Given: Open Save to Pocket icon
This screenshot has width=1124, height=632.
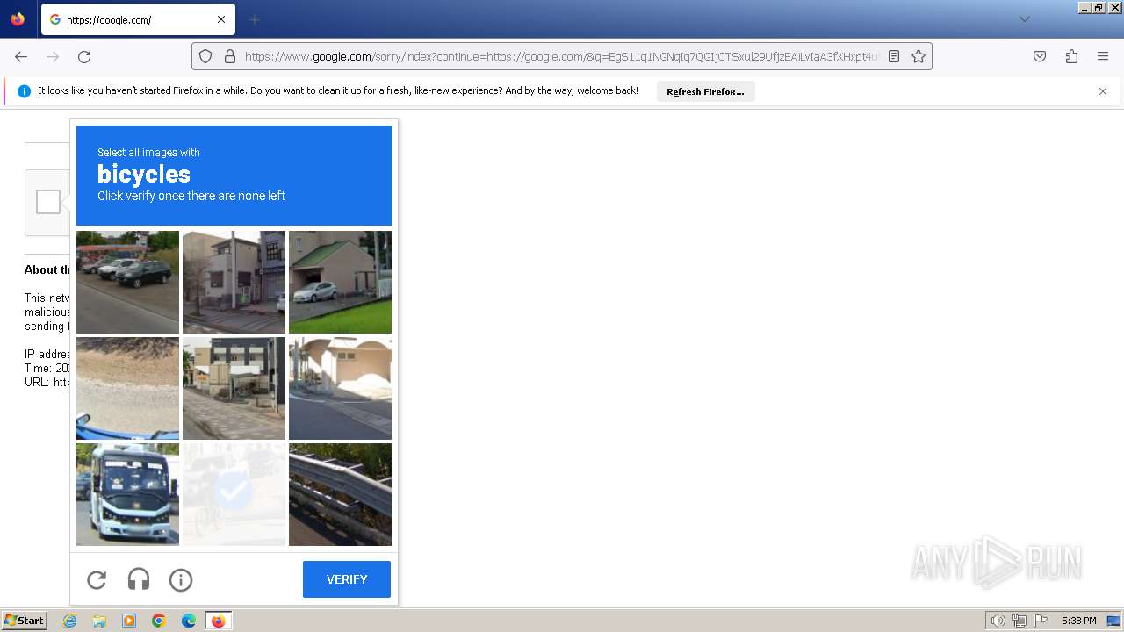Looking at the screenshot, I should coord(1040,56).
